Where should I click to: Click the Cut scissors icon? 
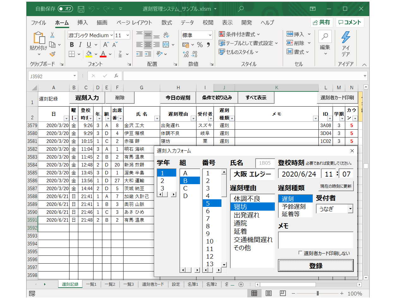pyautogui.click(x=52, y=35)
